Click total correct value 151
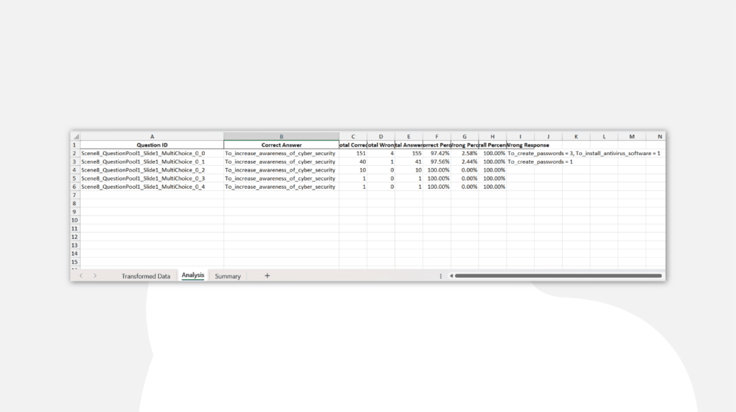This screenshot has height=412, width=736. coord(353,154)
